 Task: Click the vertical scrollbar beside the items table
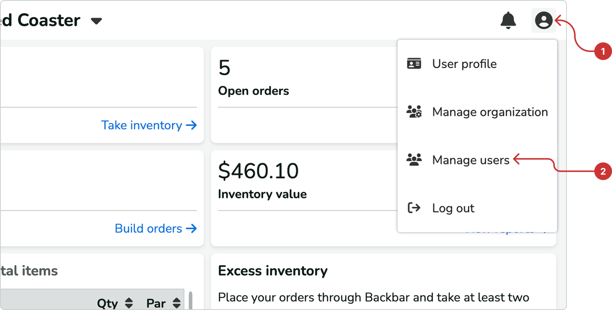[190, 301]
